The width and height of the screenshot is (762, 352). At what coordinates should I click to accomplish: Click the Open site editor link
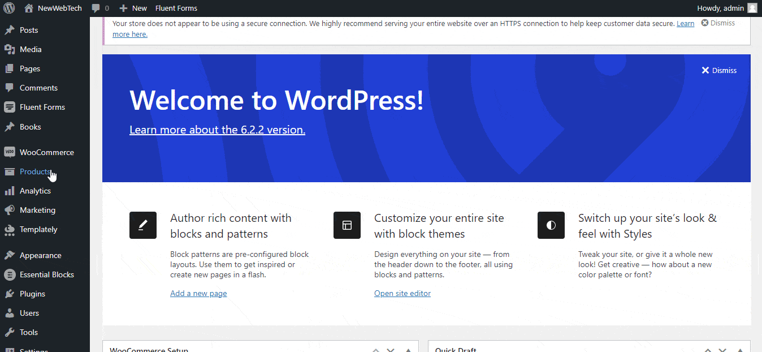pyautogui.click(x=402, y=293)
